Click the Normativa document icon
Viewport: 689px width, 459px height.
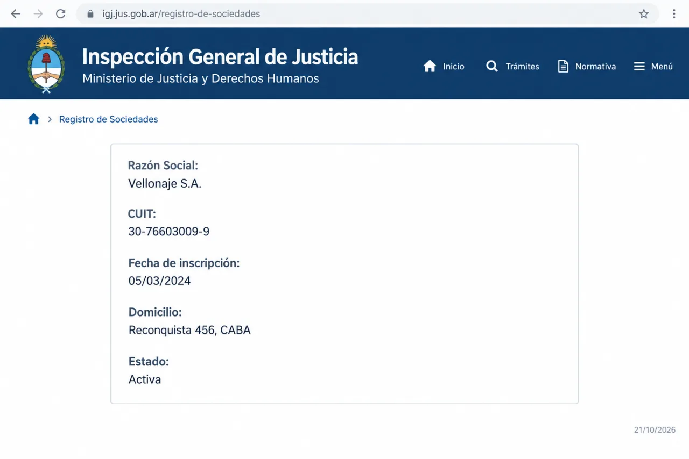tap(563, 66)
